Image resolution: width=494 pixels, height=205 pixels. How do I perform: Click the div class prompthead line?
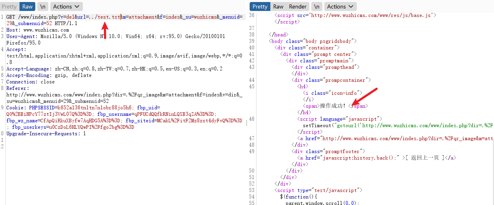pyautogui.click(x=326, y=67)
